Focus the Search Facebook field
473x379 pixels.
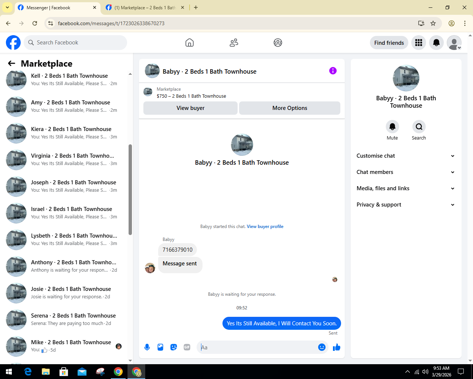pyautogui.click(x=75, y=43)
